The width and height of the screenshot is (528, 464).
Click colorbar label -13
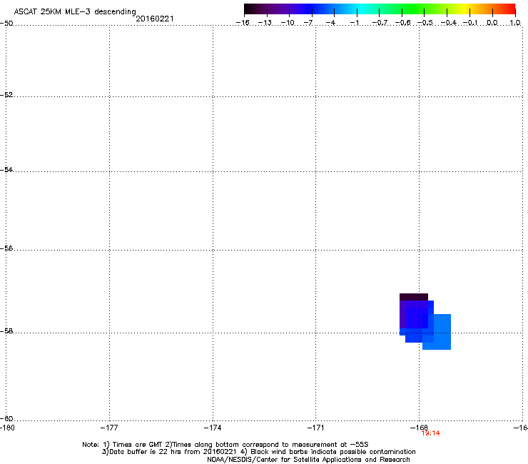point(265,23)
